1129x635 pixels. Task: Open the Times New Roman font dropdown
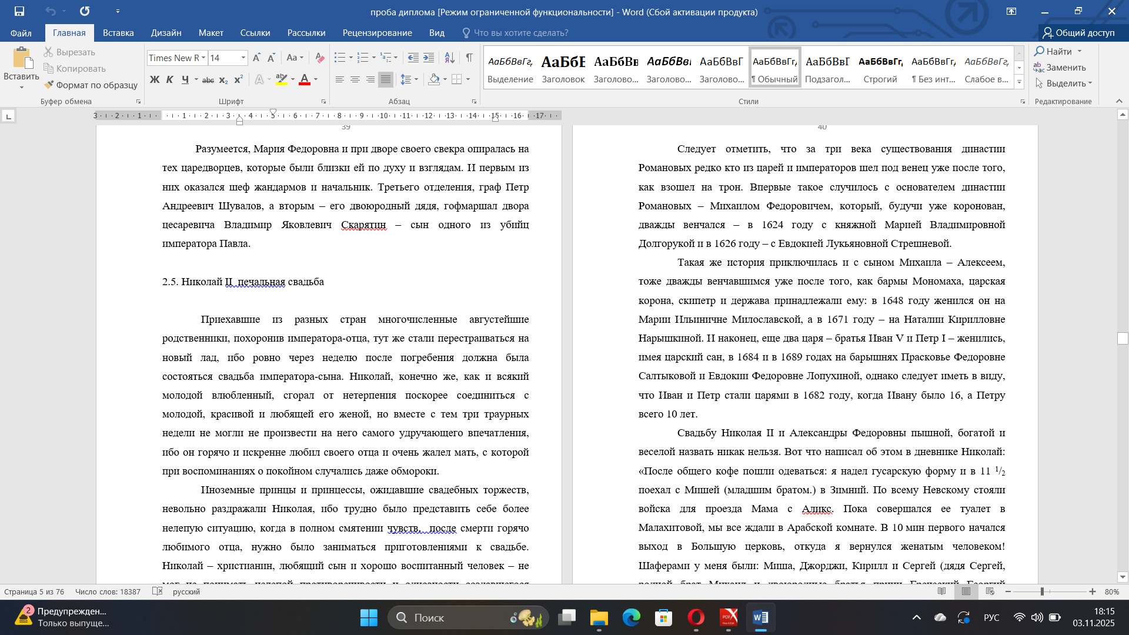pyautogui.click(x=203, y=58)
